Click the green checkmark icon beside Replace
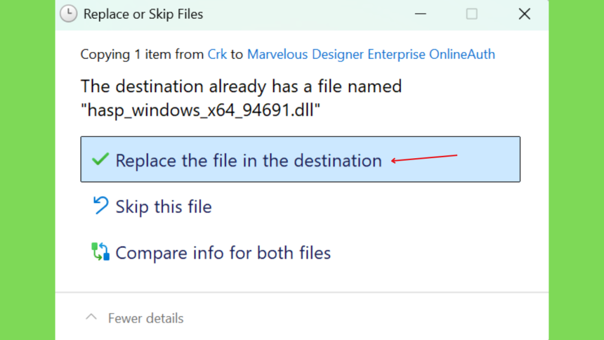604x340 pixels. pyautogui.click(x=100, y=159)
